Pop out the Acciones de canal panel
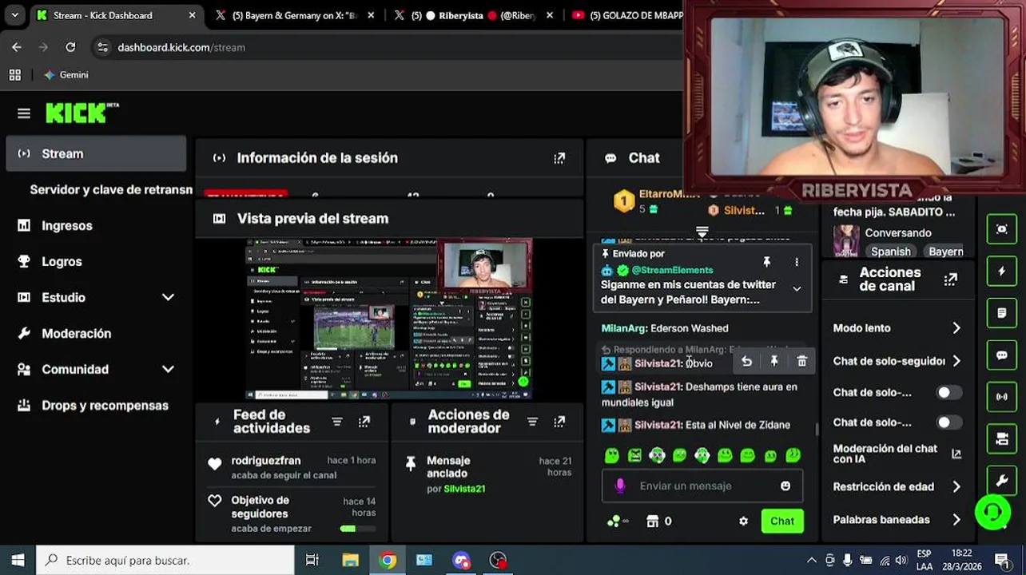The image size is (1026, 575). [950, 280]
